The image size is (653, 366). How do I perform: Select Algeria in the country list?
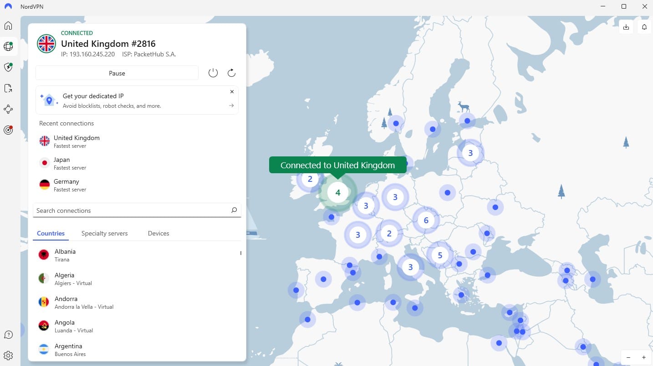click(x=137, y=279)
